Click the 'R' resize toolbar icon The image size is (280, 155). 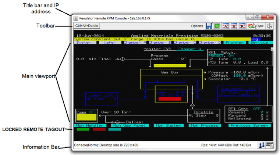click(x=242, y=26)
